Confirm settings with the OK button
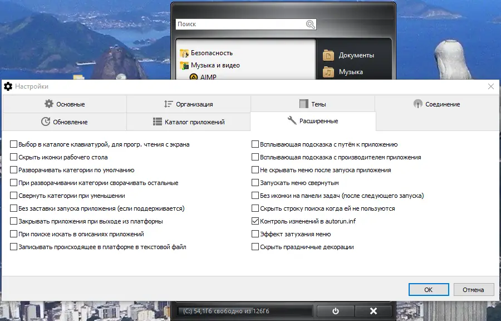This screenshot has height=321, width=501. click(429, 290)
